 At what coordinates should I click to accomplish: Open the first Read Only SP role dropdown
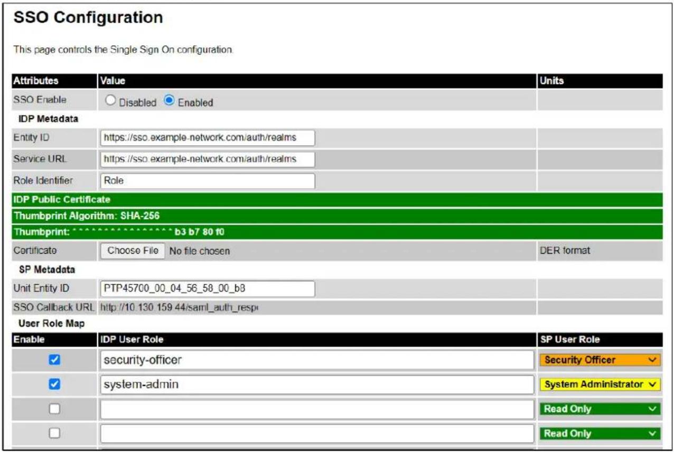pos(600,409)
